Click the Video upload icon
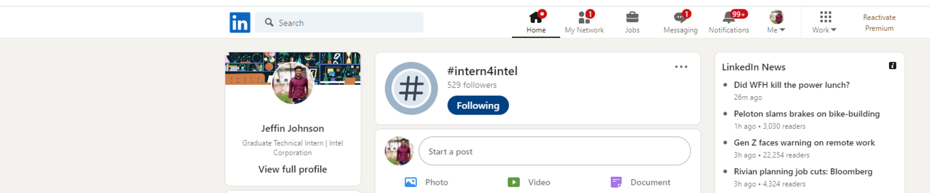 514,182
